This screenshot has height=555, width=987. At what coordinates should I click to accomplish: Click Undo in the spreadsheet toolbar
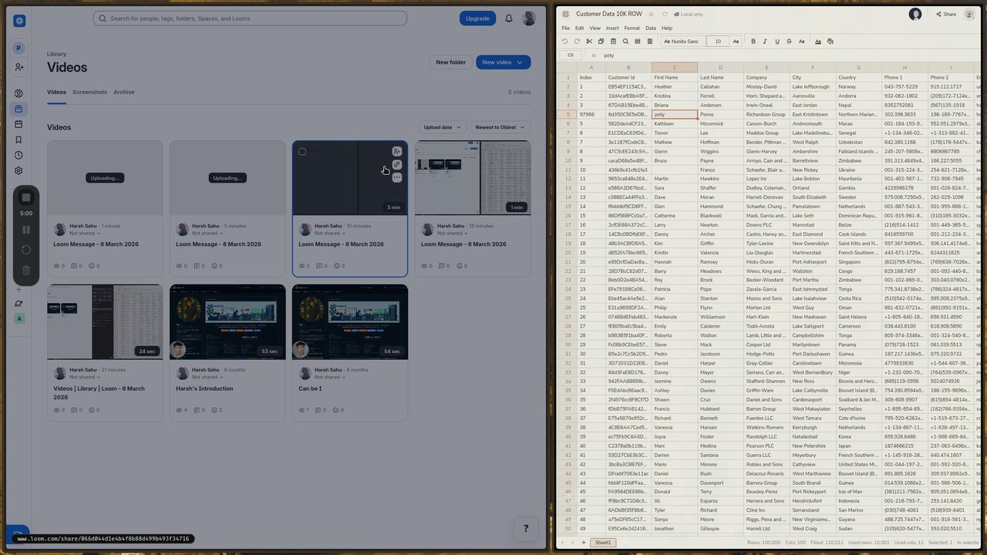coord(565,42)
